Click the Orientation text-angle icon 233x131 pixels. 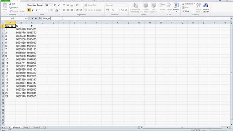pyautogui.click(x=77, y=5)
